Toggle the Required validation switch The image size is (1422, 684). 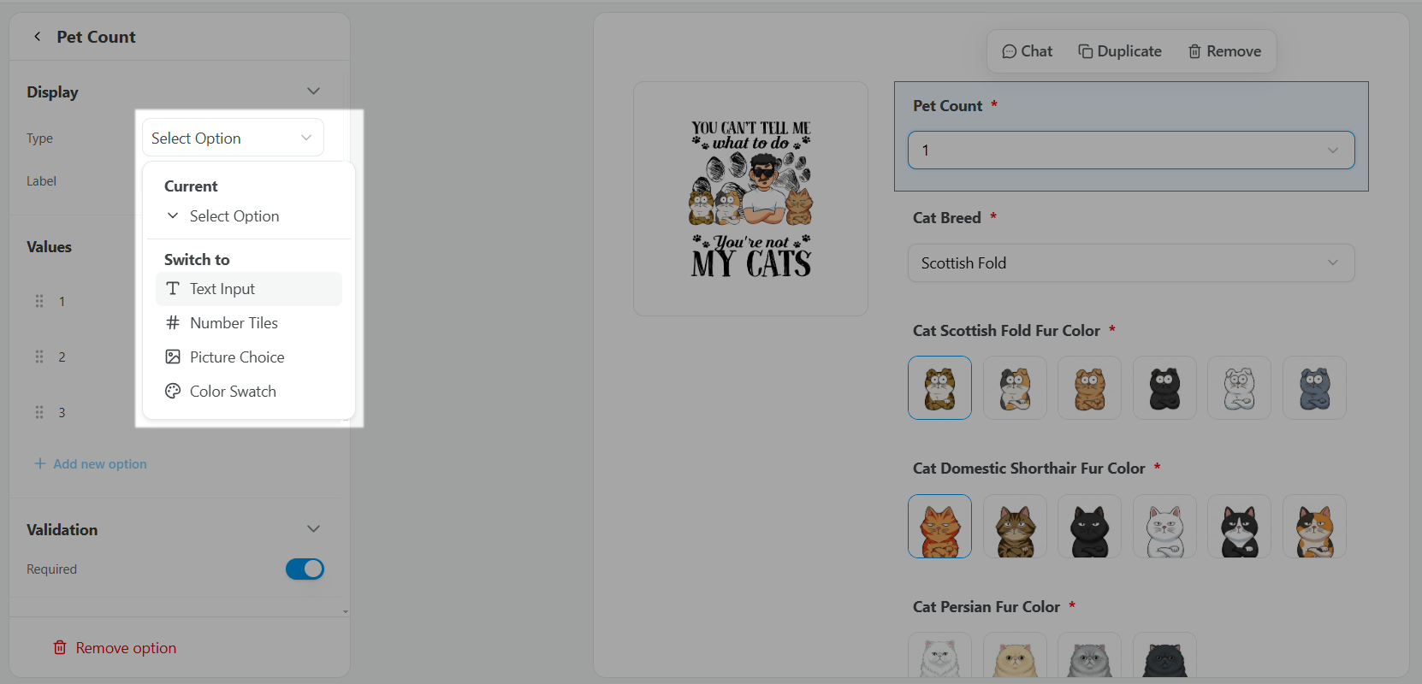305,569
